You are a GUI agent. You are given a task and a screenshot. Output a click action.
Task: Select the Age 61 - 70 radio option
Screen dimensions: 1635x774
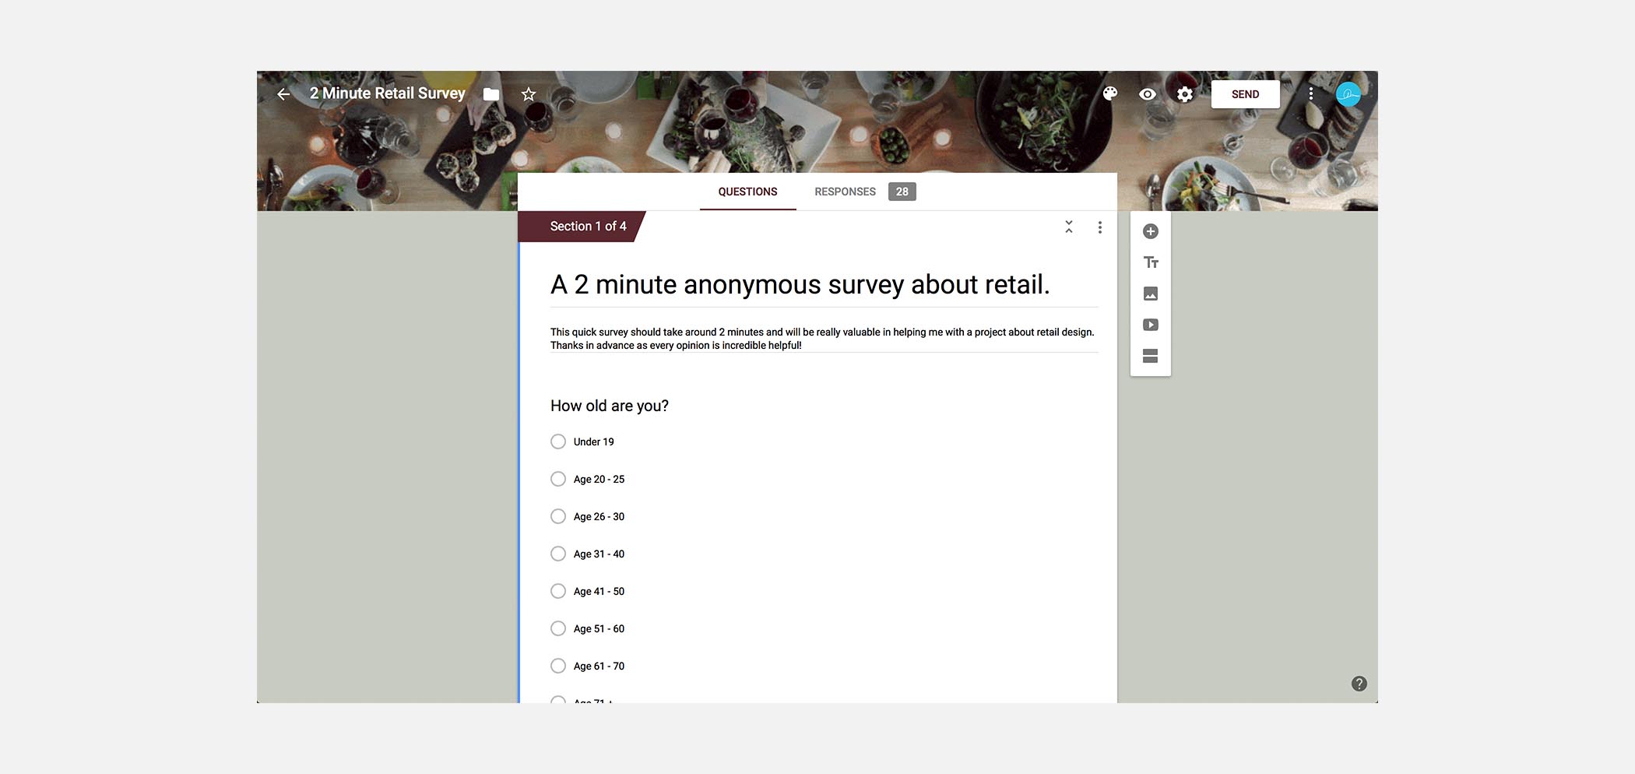click(558, 666)
